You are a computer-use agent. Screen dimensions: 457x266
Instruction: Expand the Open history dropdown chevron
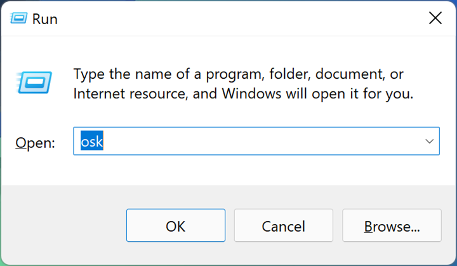click(429, 142)
